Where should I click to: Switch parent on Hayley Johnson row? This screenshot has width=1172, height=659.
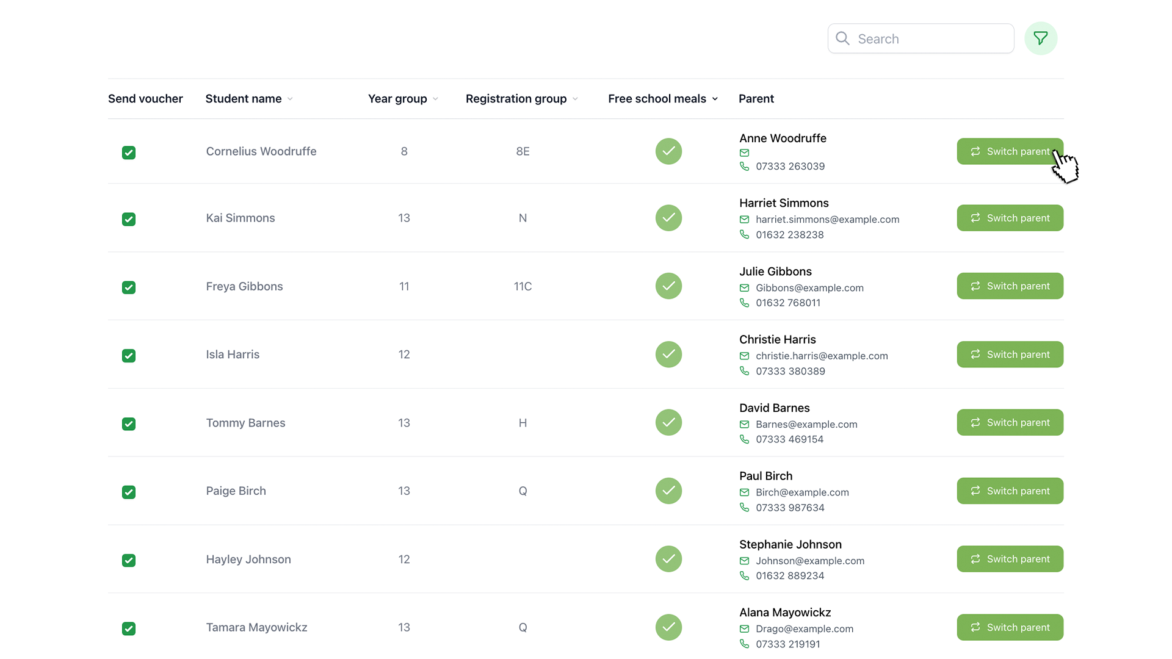(1010, 559)
